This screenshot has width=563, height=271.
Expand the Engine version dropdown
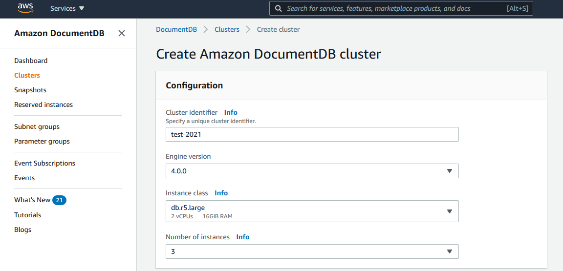(312, 171)
